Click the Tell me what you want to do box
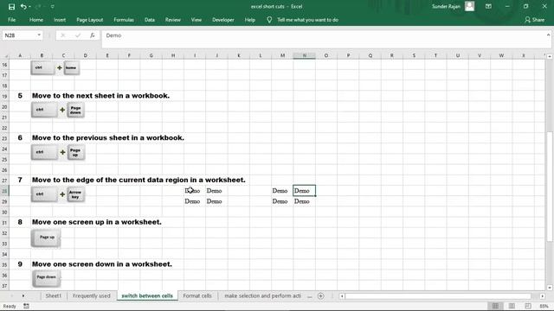The height and width of the screenshot is (311, 554). click(307, 20)
